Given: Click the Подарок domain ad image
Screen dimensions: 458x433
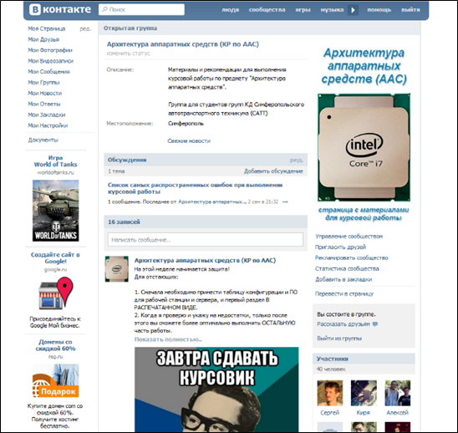Looking at the screenshot, I should [x=55, y=380].
